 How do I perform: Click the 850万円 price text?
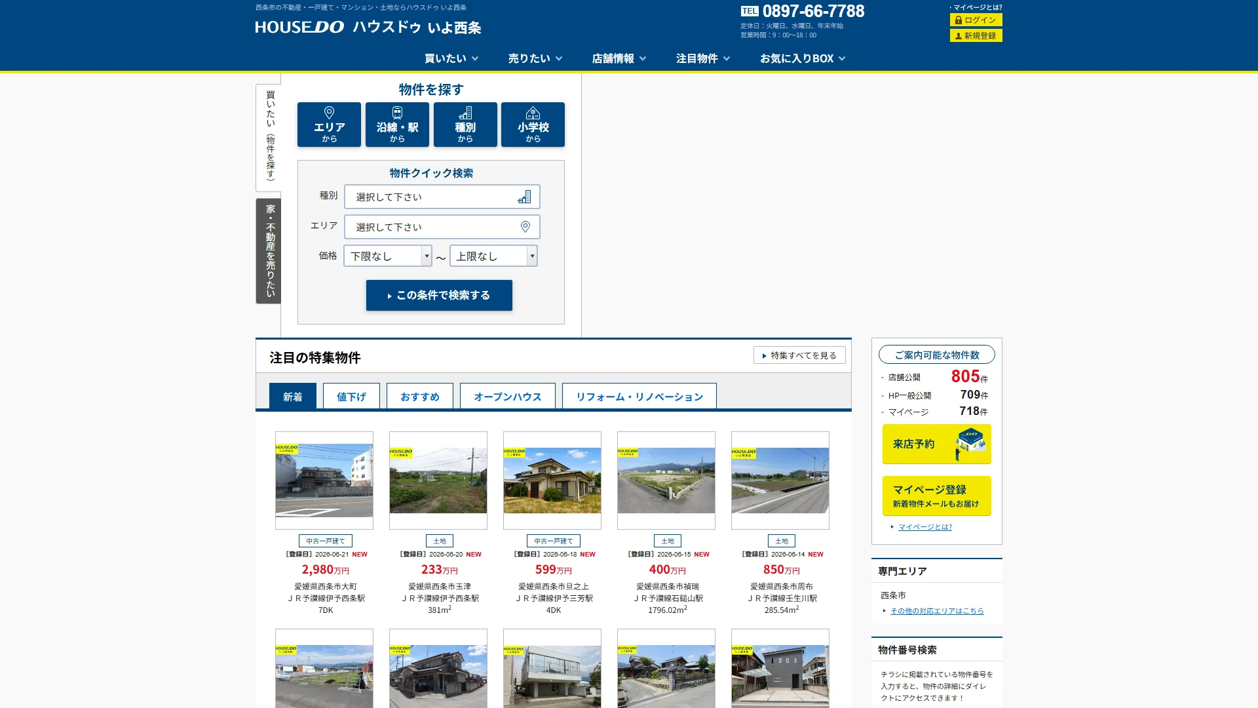(782, 570)
